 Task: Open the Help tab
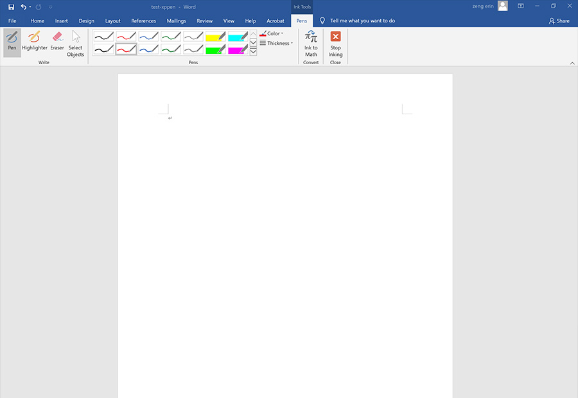[x=250, y=21]
